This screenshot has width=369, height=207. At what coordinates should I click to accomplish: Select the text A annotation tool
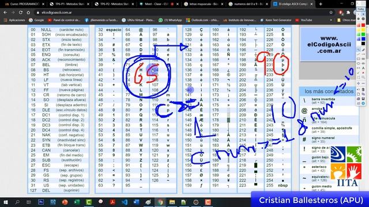[363, 68]
